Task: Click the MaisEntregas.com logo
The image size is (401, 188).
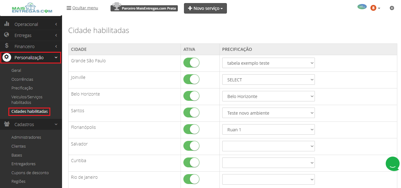Action: [x=32, y=8]
